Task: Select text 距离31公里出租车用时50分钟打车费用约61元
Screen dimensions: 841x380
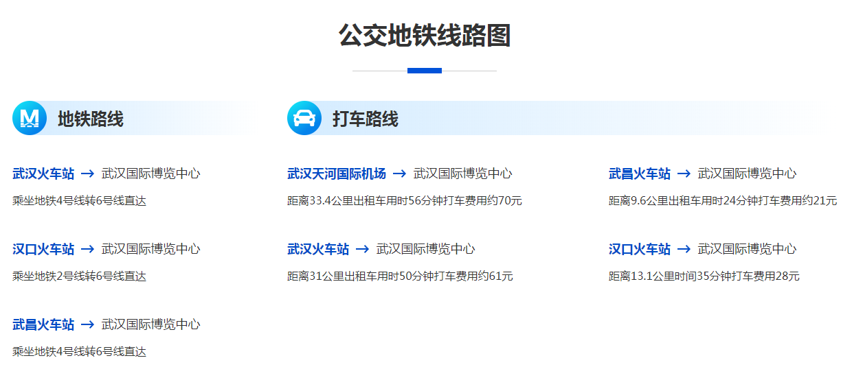Action: click(400, 276)
